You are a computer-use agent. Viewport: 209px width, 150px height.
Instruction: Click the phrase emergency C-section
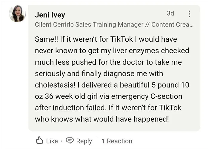[x=147, y=97]
